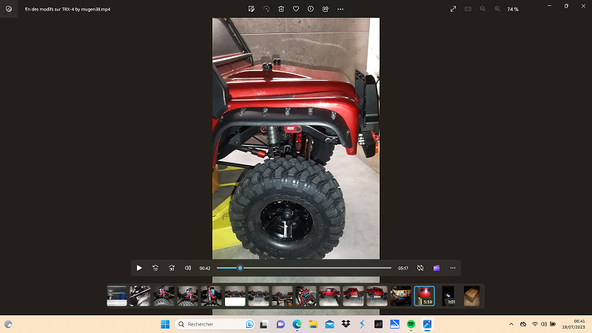Screen dimensions: 592x333
Task: Open video in Clipchamp editor
Action: click(437, 268)
